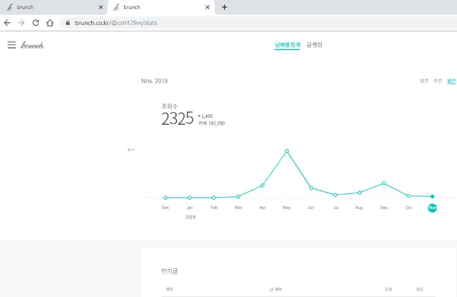Close the first brunch tab

[101, 7]
